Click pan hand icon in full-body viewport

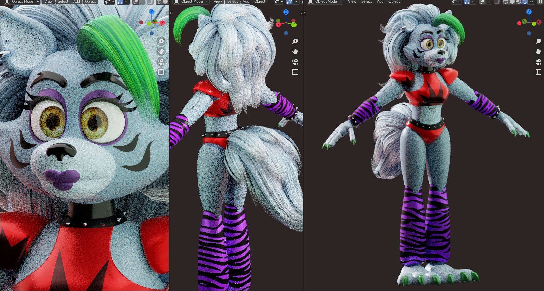point(538,51)
